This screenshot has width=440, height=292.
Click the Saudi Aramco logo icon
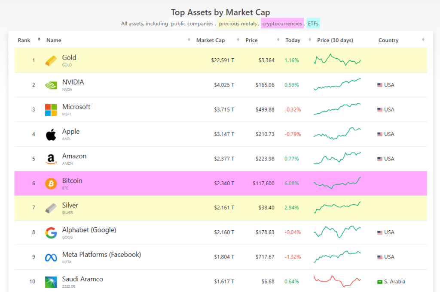[x=51, y=282]
